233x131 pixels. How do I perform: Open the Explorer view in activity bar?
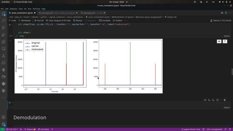[x=3, y=14]
